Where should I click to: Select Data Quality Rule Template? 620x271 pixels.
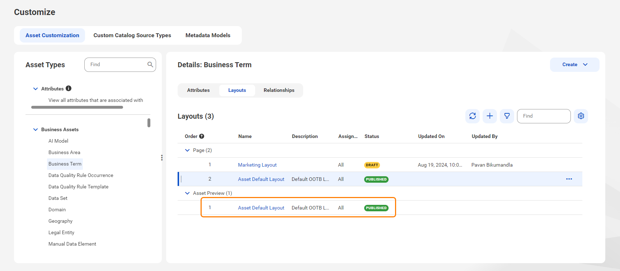pos(78,187)
